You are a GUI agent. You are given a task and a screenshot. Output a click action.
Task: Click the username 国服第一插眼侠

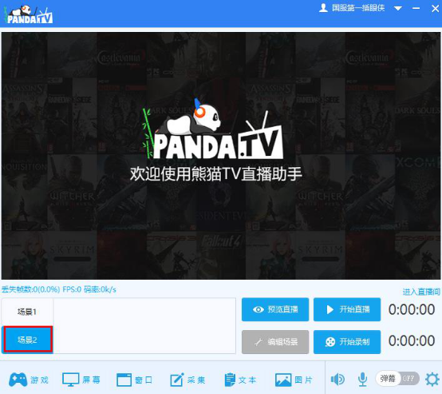click(x=358, y=8)
